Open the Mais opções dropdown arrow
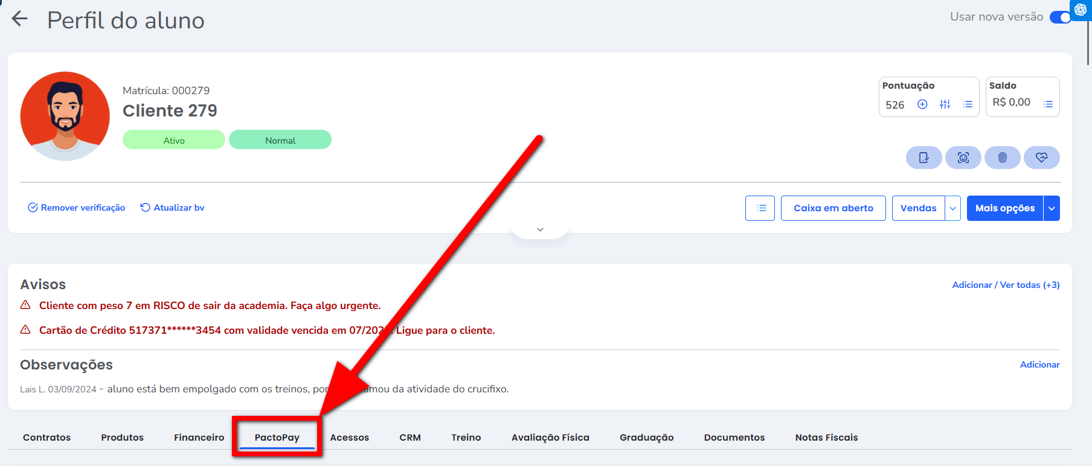The image size is (1092, 466). 1052,208
